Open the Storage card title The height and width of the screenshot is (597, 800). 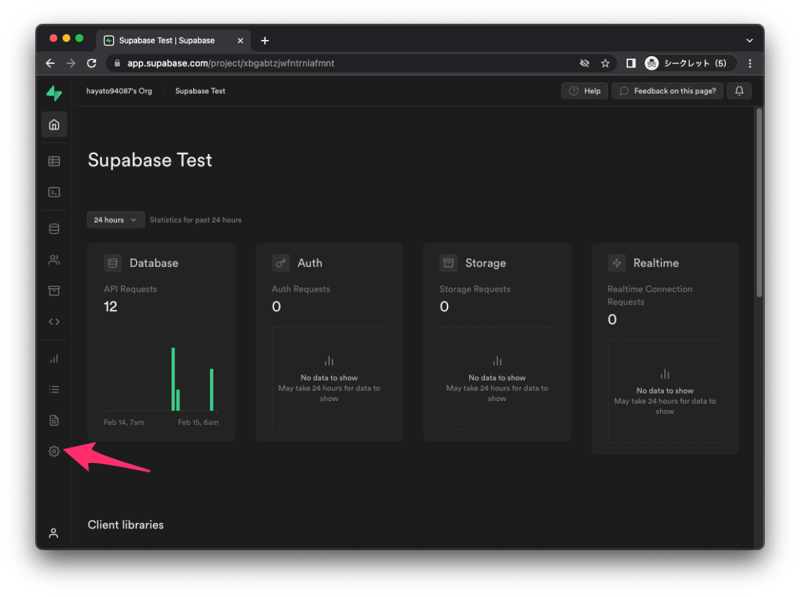tap(485, 263)
